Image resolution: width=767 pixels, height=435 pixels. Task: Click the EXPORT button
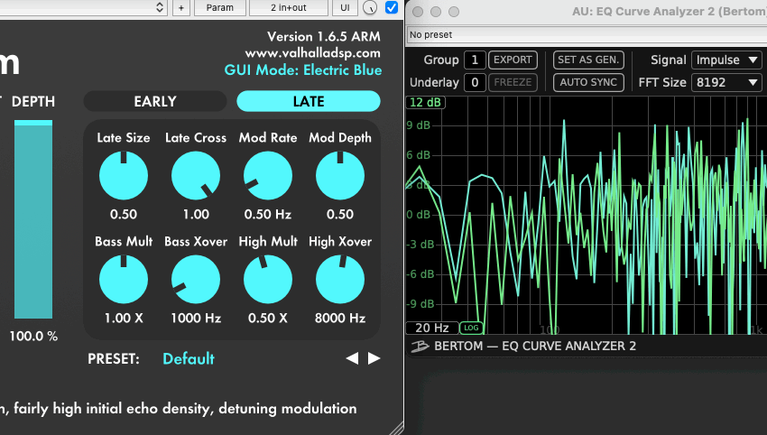click(x=513, y=60)
